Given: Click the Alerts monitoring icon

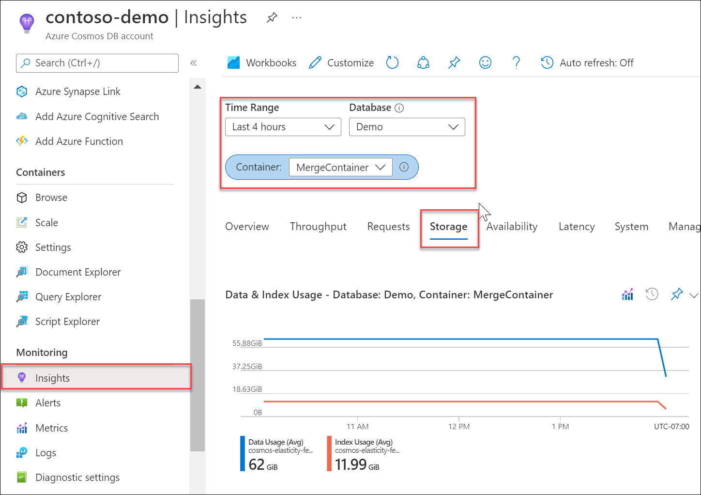Looking at the screenshot, I should coord(22,402).
